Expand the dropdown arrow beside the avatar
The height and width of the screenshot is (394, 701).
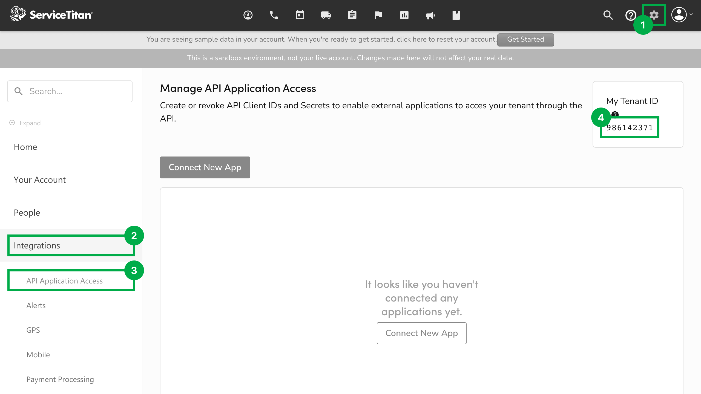(x=691, y=15)
